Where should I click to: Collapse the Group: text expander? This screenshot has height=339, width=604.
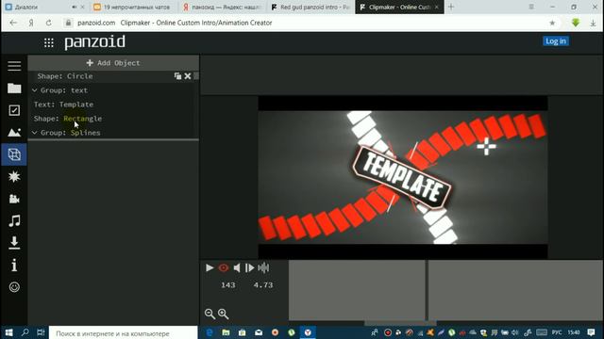[x=34, y=90]
